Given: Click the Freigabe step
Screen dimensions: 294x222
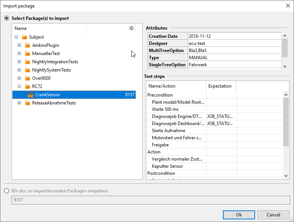Looking at the screenshot, I should pos(160,145).
